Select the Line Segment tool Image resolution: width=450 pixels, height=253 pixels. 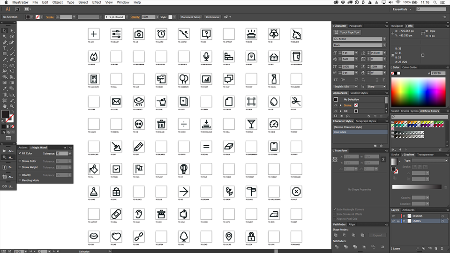(x=12, y=48)
